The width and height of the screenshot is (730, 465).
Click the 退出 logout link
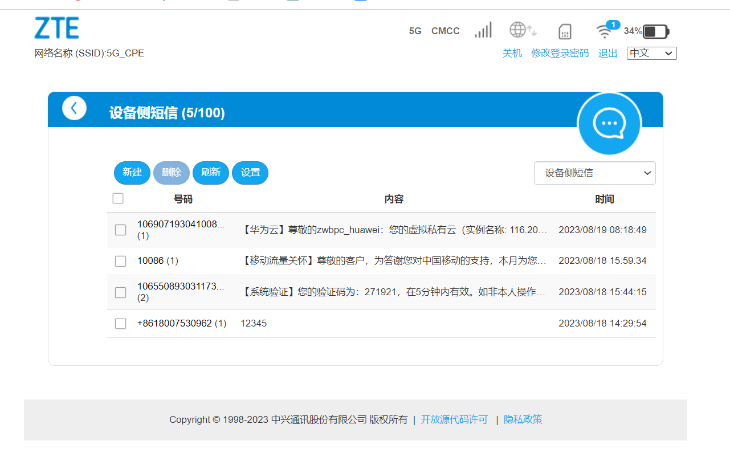[607, 53]
